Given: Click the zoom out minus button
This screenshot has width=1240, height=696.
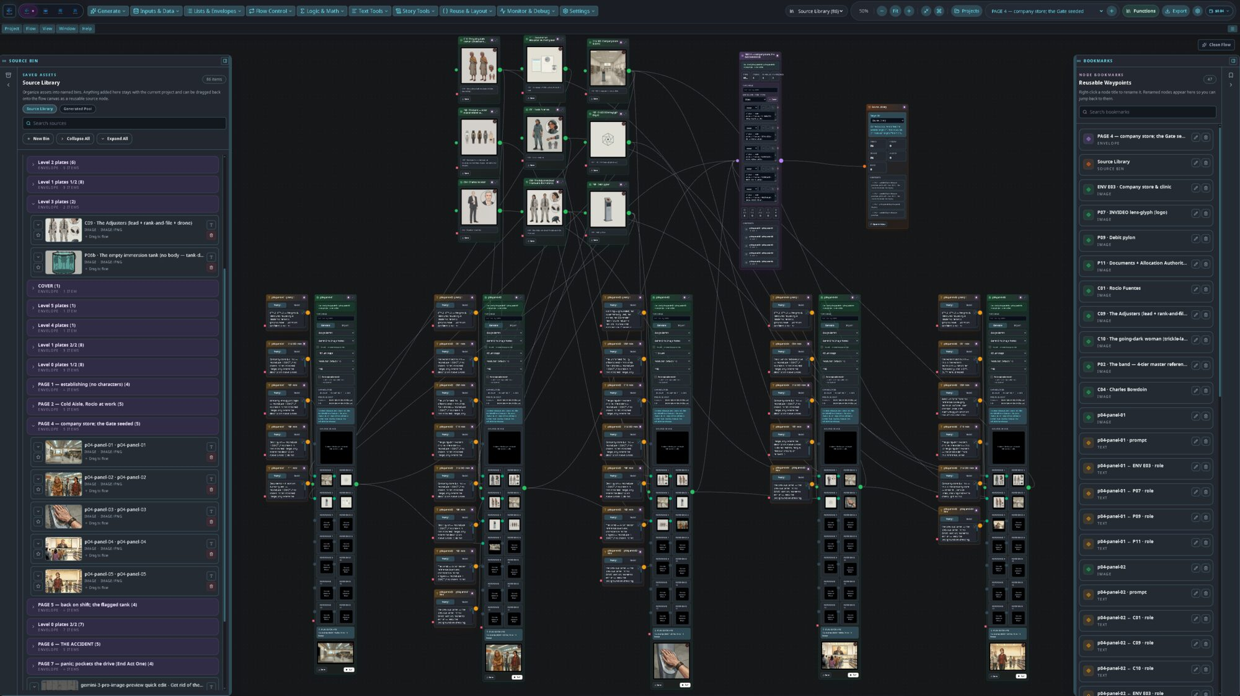Looking at the screenshot, I should pyautogui.click(x=882, y=11).
